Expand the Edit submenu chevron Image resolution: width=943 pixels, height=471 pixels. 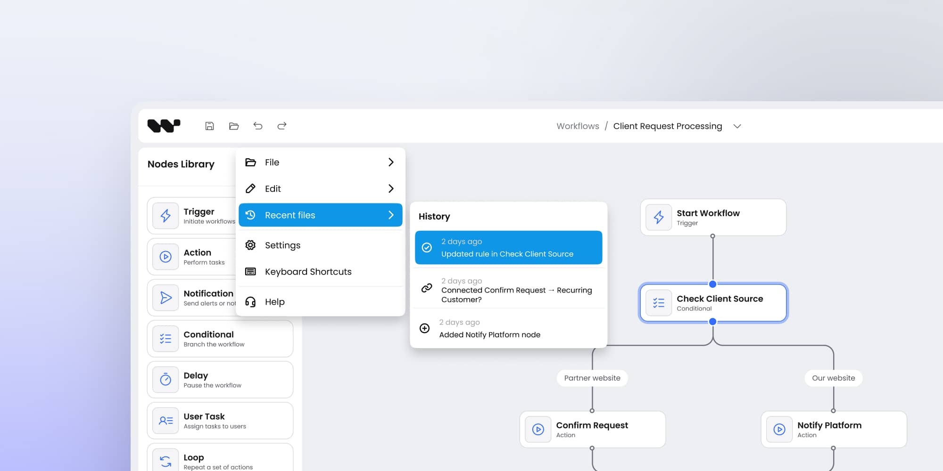click(x=390, y=188)
